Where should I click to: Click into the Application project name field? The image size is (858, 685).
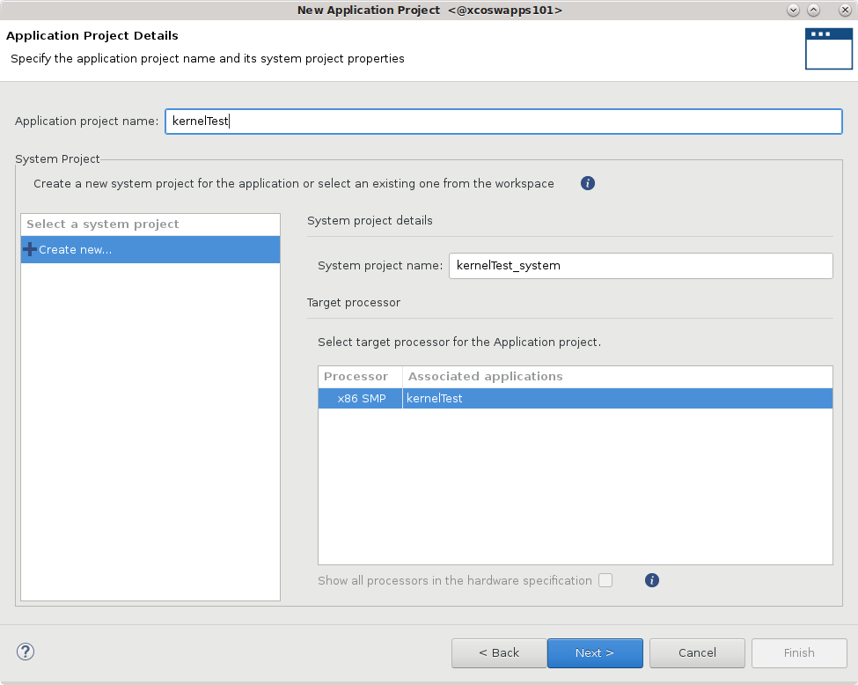[502, 122]
